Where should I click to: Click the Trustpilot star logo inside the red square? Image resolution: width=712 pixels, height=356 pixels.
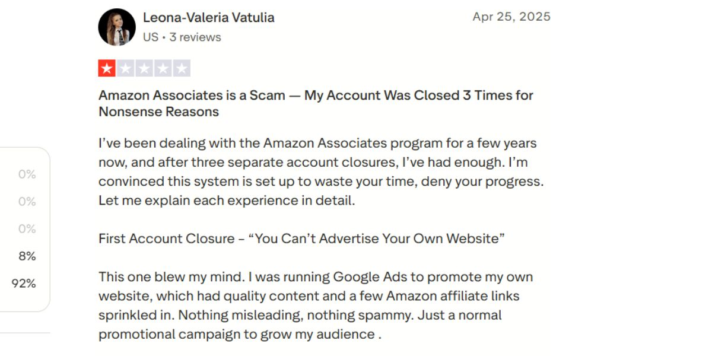(107, 68)
